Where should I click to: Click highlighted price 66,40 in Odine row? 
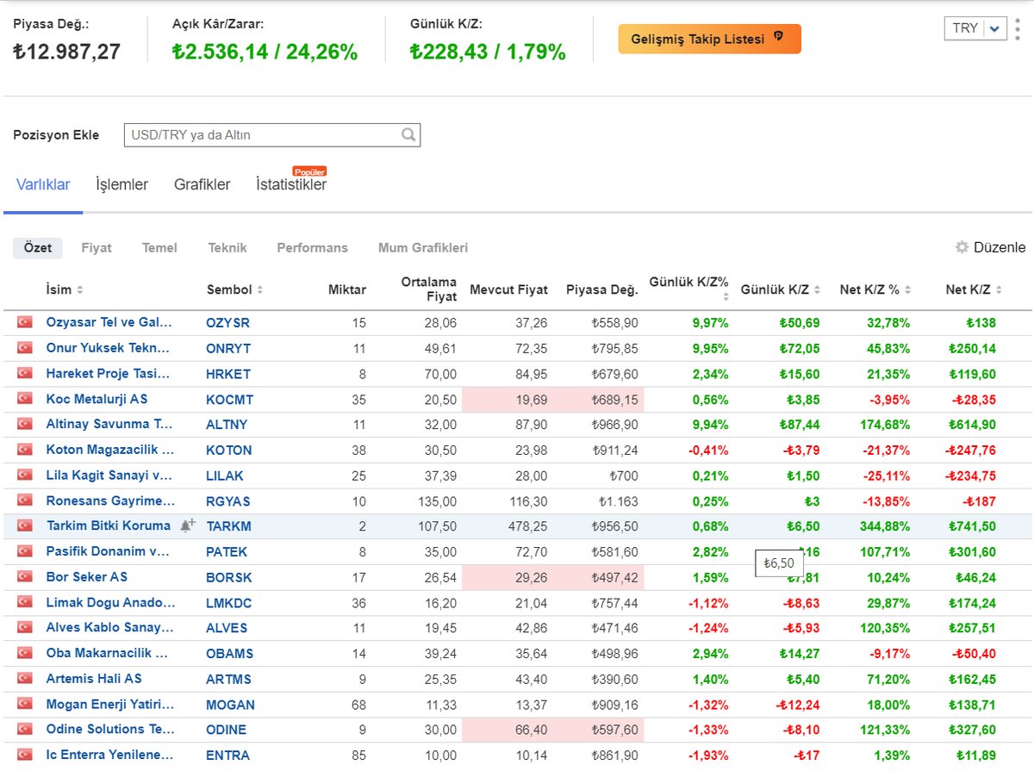click(530, 730)
